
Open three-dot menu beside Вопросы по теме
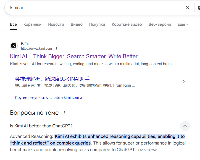64,113
